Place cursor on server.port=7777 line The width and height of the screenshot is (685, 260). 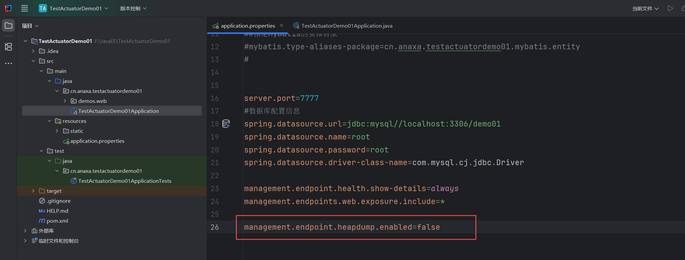pyautogui.click(x=281, y=98)
